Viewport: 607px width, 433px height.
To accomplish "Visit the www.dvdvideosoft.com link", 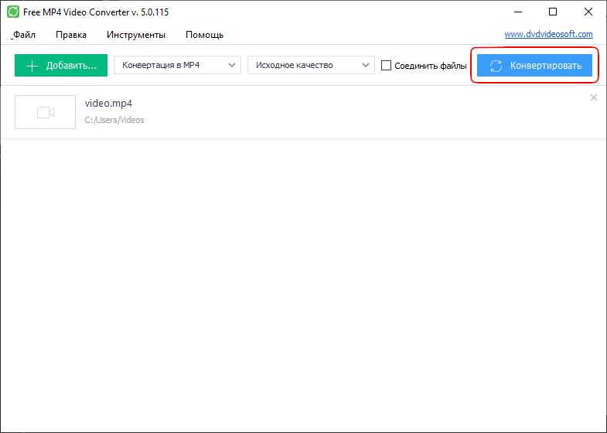I will [x=548, y=34].
